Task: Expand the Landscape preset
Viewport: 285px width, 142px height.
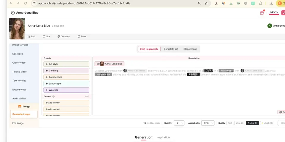Action: tap(66, 83)
